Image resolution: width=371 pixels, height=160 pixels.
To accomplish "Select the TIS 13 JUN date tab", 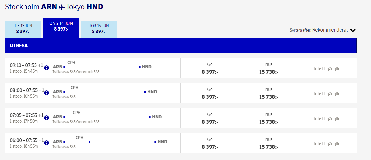I will [23, 29].
